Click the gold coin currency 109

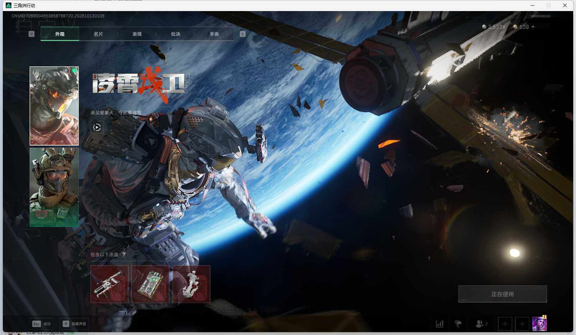coord(521,27)
